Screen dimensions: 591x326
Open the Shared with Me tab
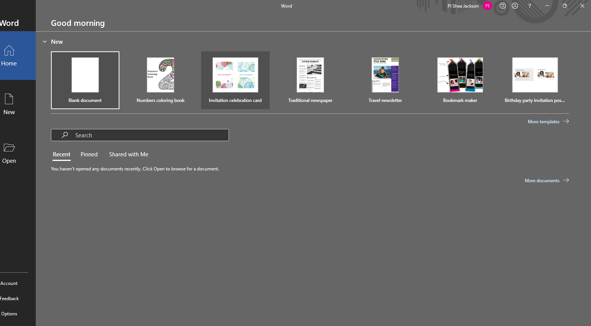pos(128,154)
